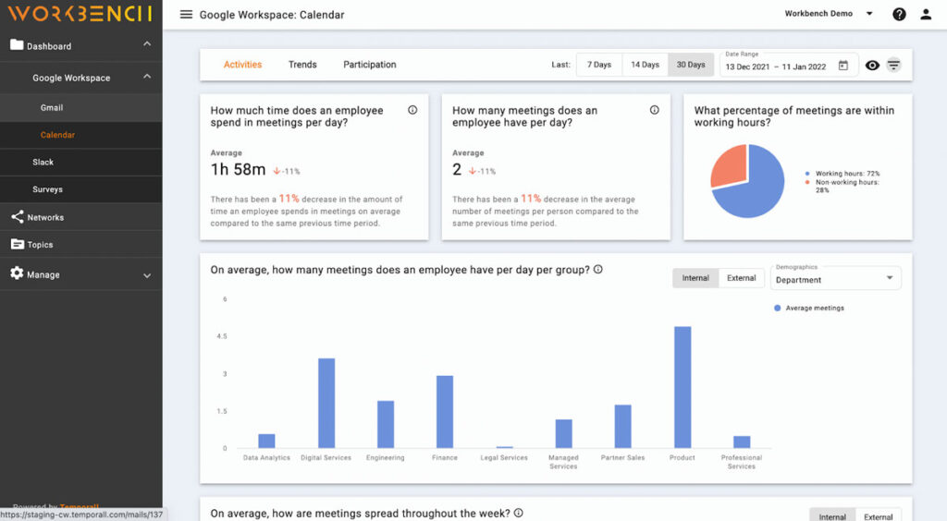Click the Professional Services bar
Image resolution: width=947 pixels, height=521 pixels.
click(742, 442)
